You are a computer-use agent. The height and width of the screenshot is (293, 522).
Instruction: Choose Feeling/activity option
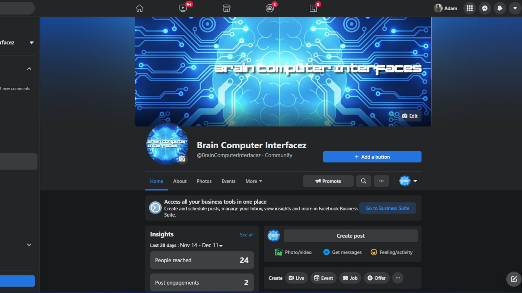[391, 252]
